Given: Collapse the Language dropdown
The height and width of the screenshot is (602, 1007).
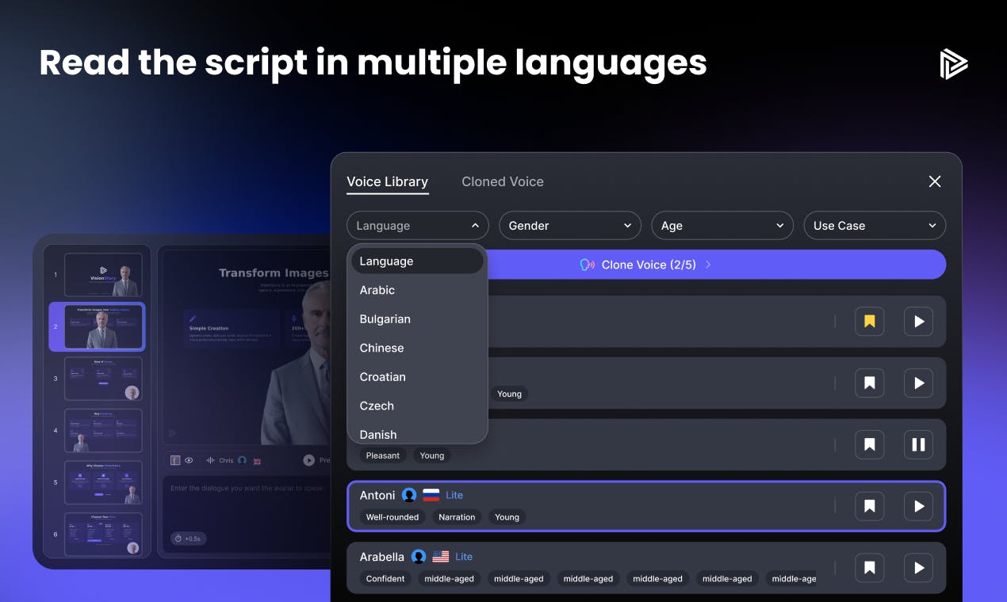Looking at the screenshot, I should (418, 226).
